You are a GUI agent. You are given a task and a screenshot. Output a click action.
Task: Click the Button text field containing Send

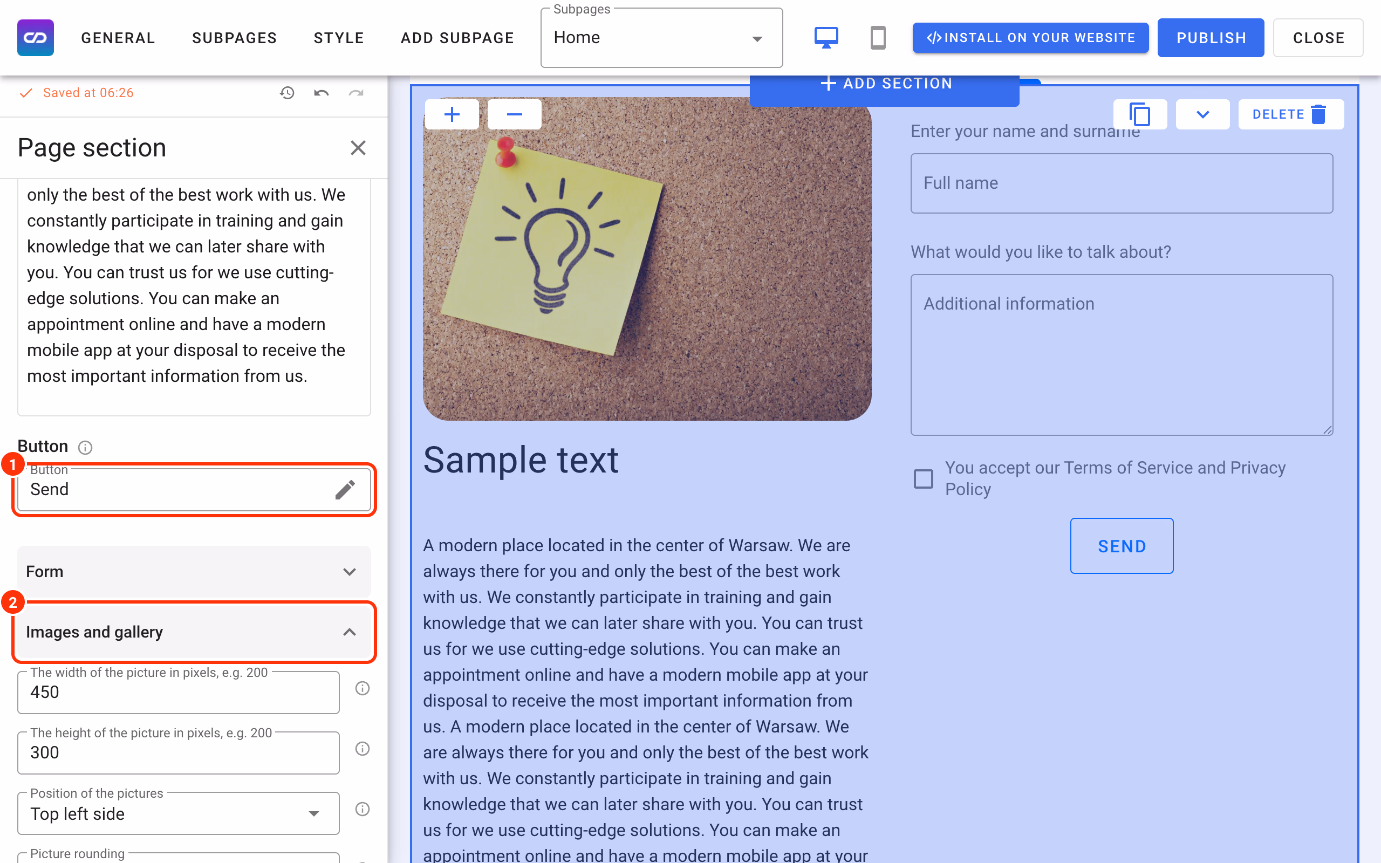pyautogui.click(x=194, y=489)
